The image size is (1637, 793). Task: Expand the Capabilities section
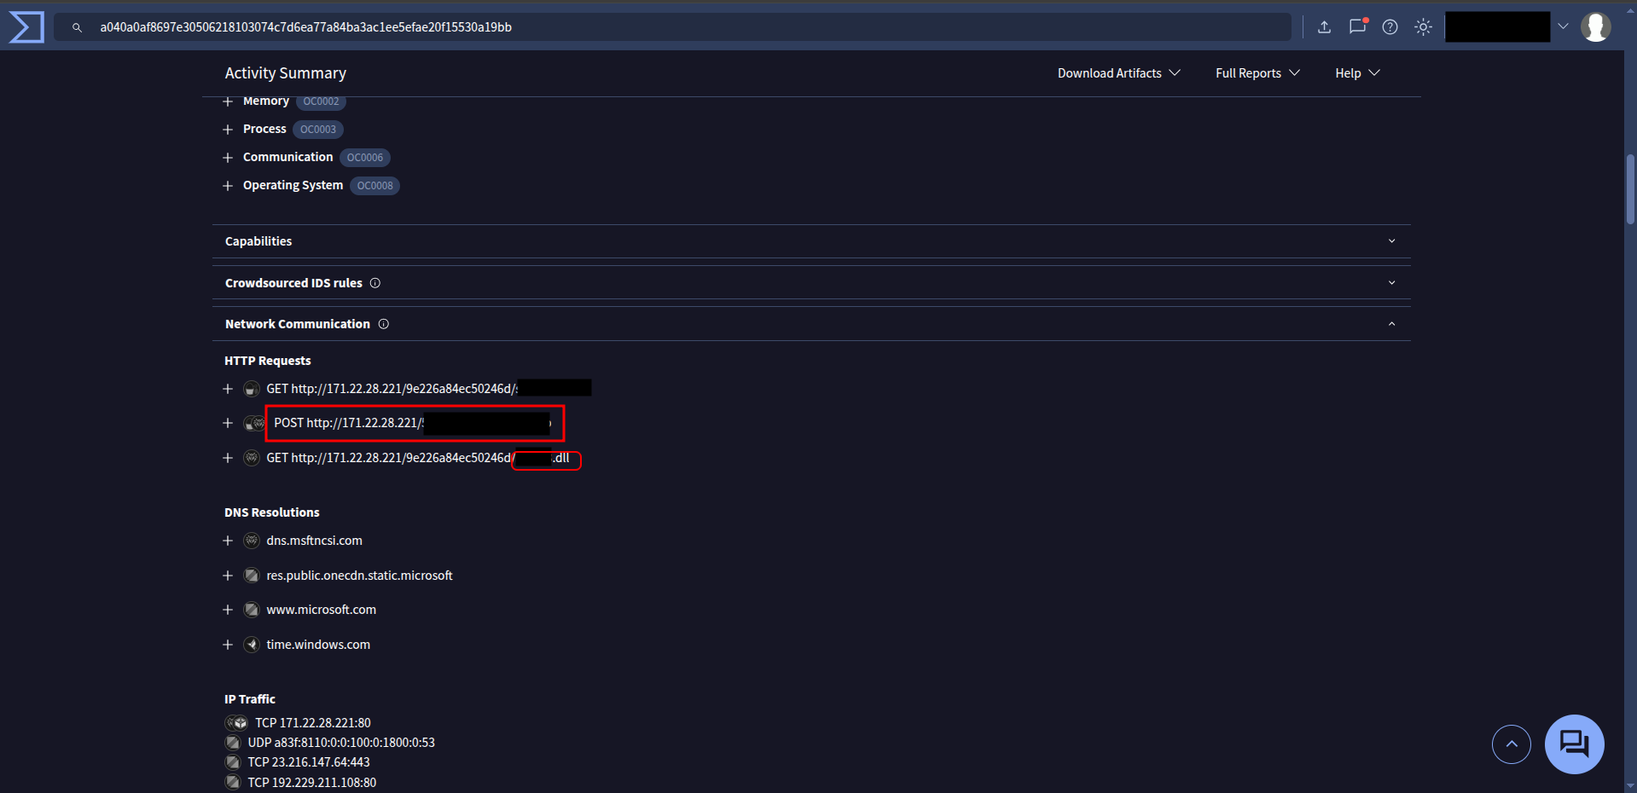[x=1391, y=241]
